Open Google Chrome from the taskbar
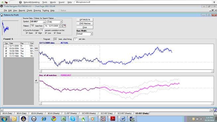This screenshot has width=217, height=122. [x=53, y=119]
